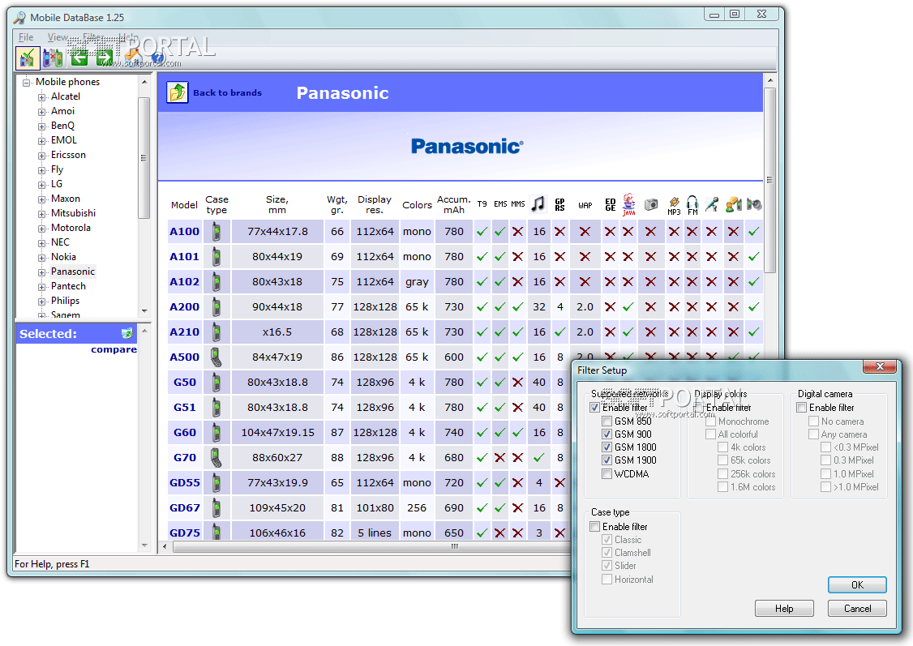
Task: Click the GPRS column header icon
Action: (x=559, y=204)
